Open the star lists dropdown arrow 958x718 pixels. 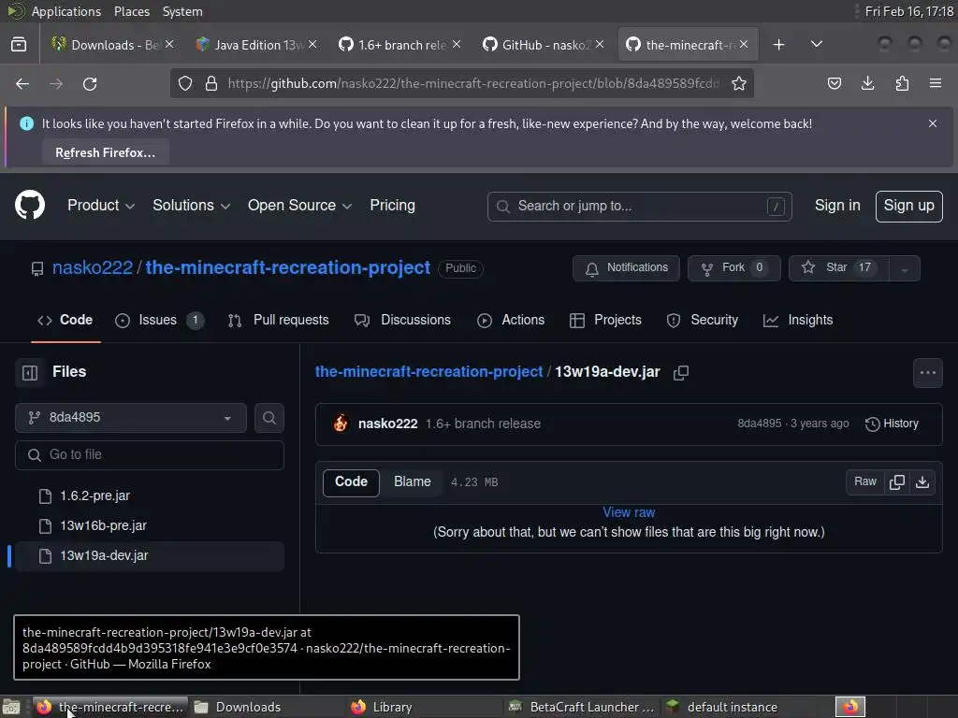coord(905,268)
